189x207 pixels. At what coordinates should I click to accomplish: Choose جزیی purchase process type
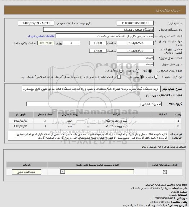click(x=156, y=77)
